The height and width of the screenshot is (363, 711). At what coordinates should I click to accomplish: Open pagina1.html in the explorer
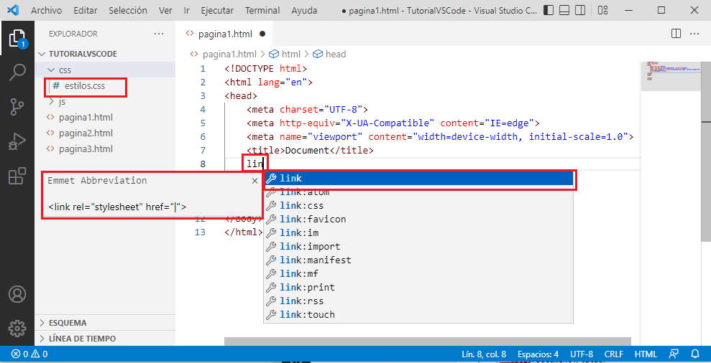point(105,117)
